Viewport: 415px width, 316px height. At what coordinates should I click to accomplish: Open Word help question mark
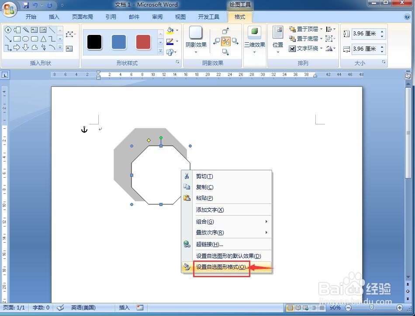pos(407,17)
